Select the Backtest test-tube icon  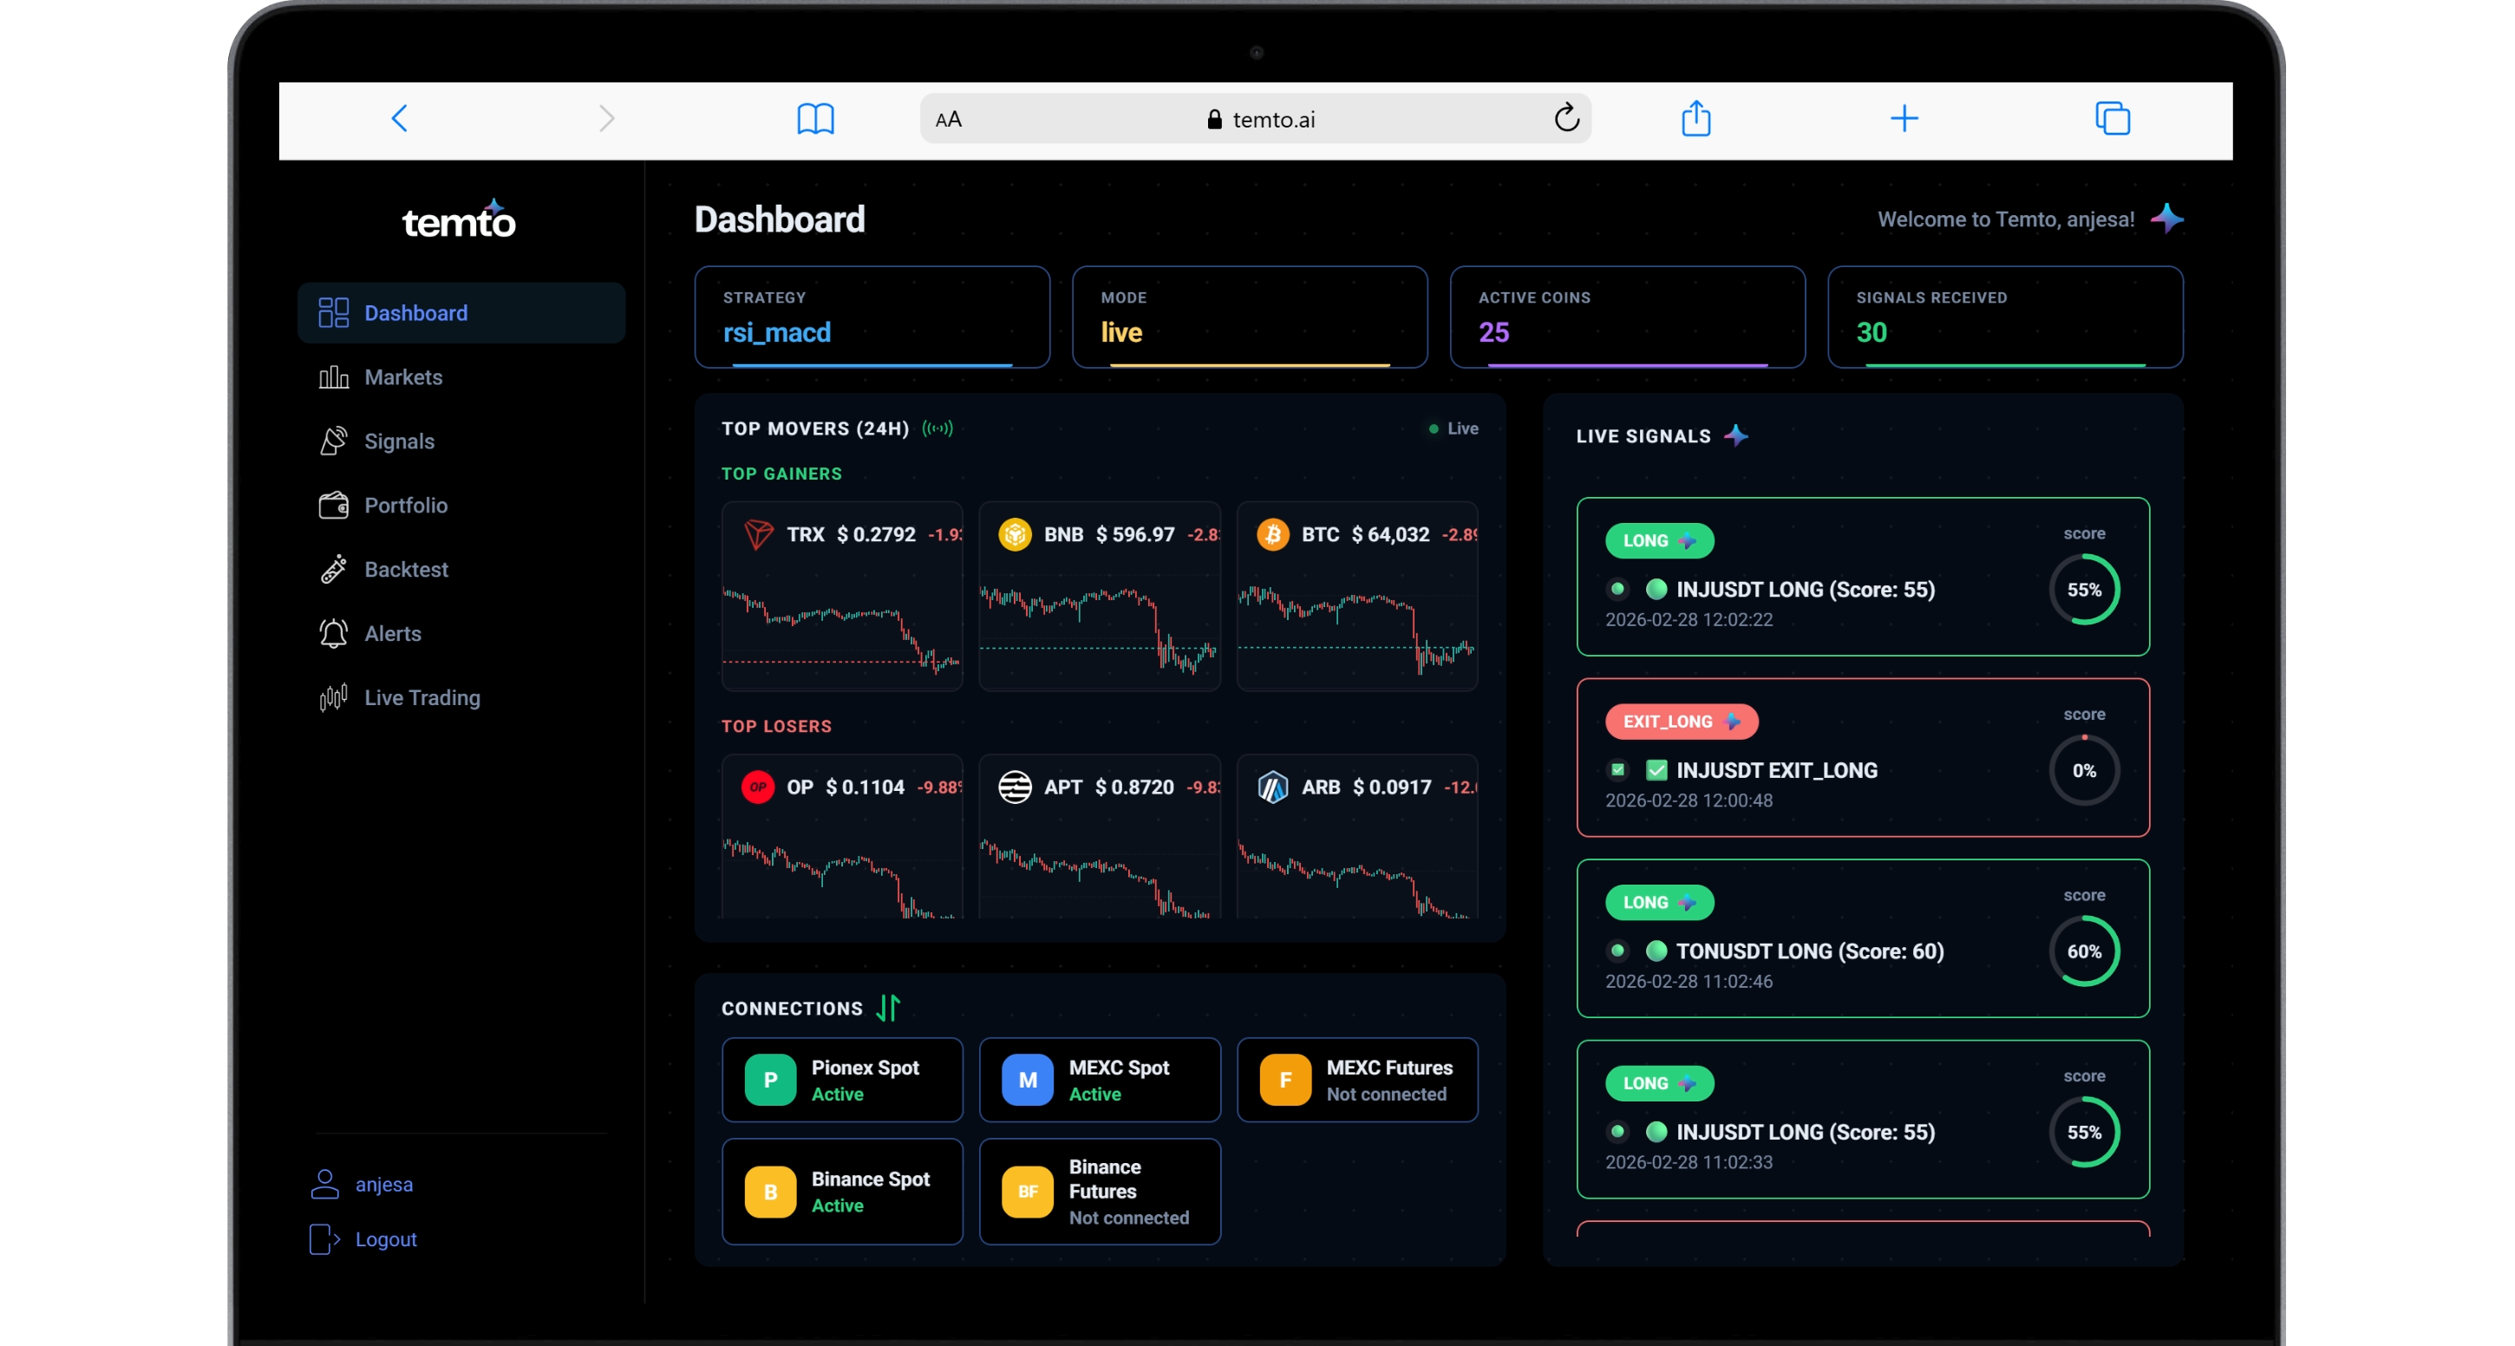(333, 569)
